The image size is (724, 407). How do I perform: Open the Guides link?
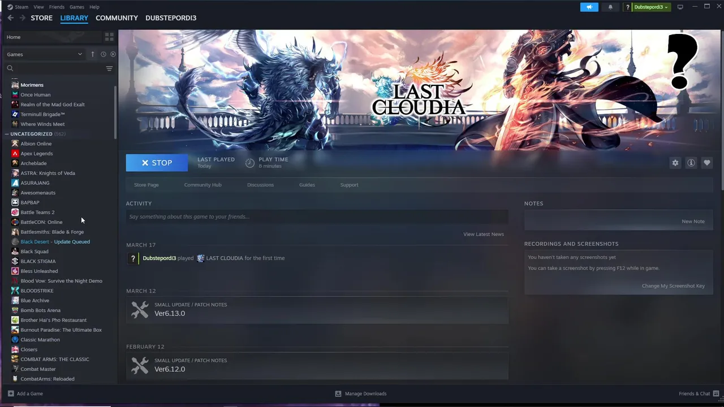coord(307,185)
